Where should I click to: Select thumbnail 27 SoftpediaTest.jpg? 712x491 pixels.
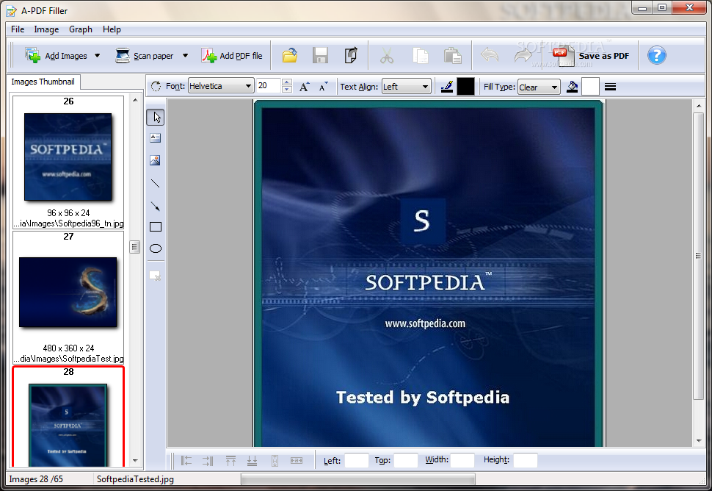point(68,298)
